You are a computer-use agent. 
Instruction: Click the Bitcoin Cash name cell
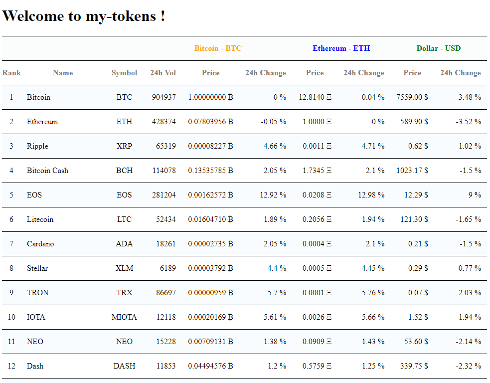tap(47, 171)
